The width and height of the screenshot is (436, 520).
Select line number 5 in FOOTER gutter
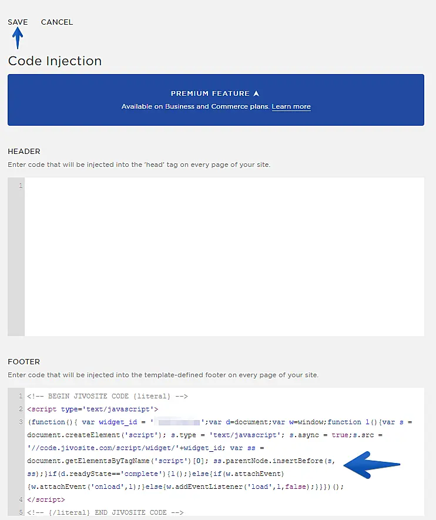click(21, 512)
